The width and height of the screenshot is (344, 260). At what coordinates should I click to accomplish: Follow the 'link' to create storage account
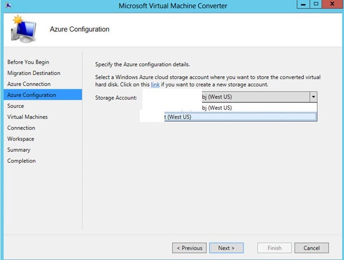(155, 84)
